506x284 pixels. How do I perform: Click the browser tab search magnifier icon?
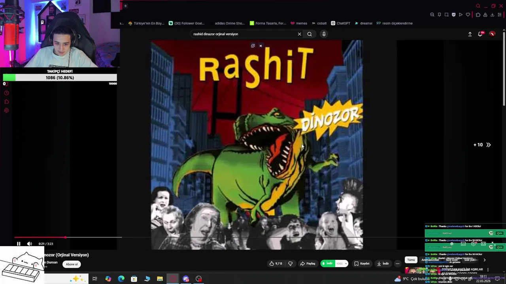point(478,6)
